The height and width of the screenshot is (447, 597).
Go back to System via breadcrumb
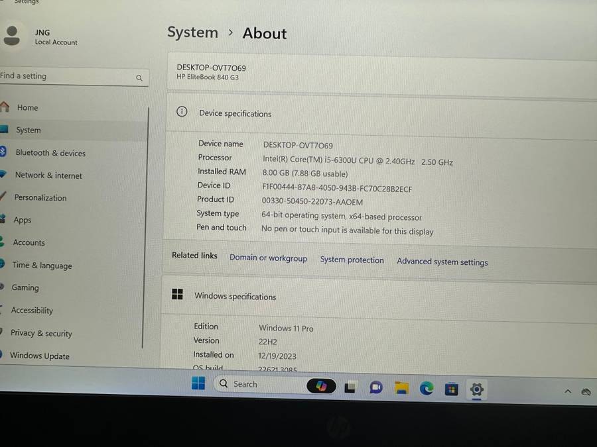coord(192,32)
